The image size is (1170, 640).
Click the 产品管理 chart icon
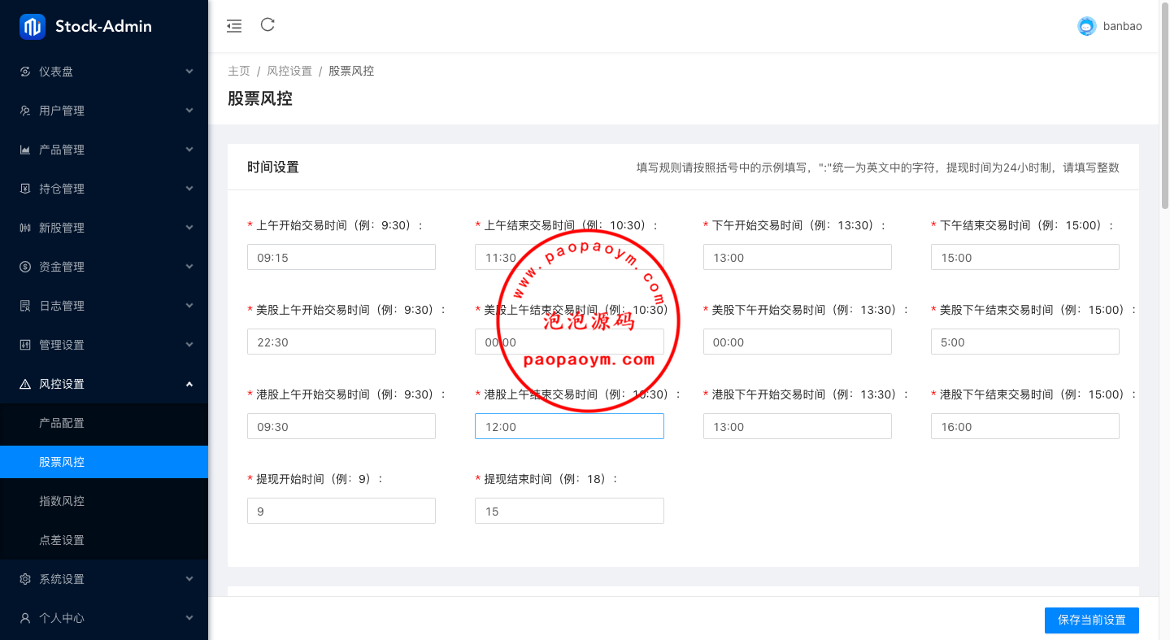tap(25, 150)
